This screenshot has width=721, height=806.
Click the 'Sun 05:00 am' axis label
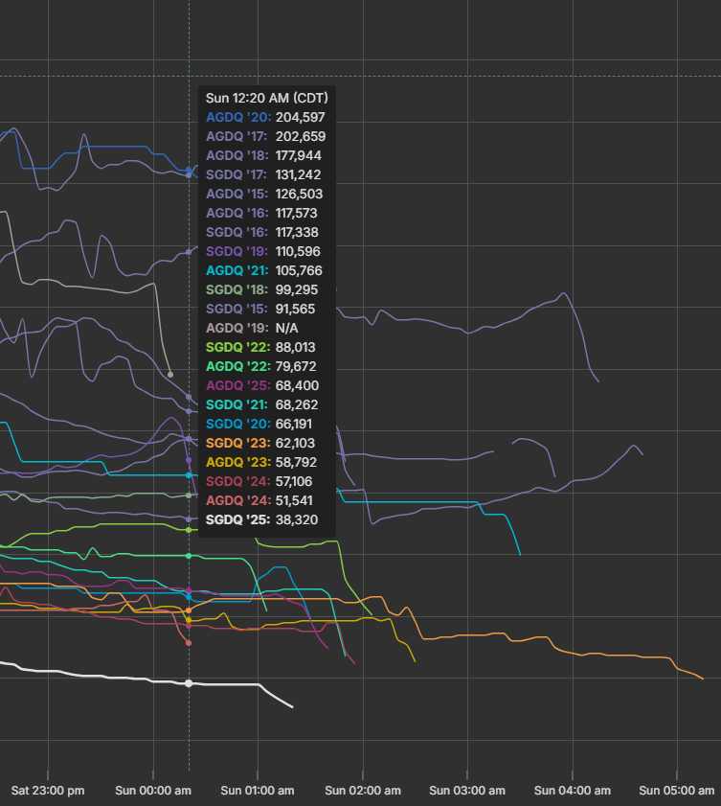pyautogui.click(x=677, y=791)
